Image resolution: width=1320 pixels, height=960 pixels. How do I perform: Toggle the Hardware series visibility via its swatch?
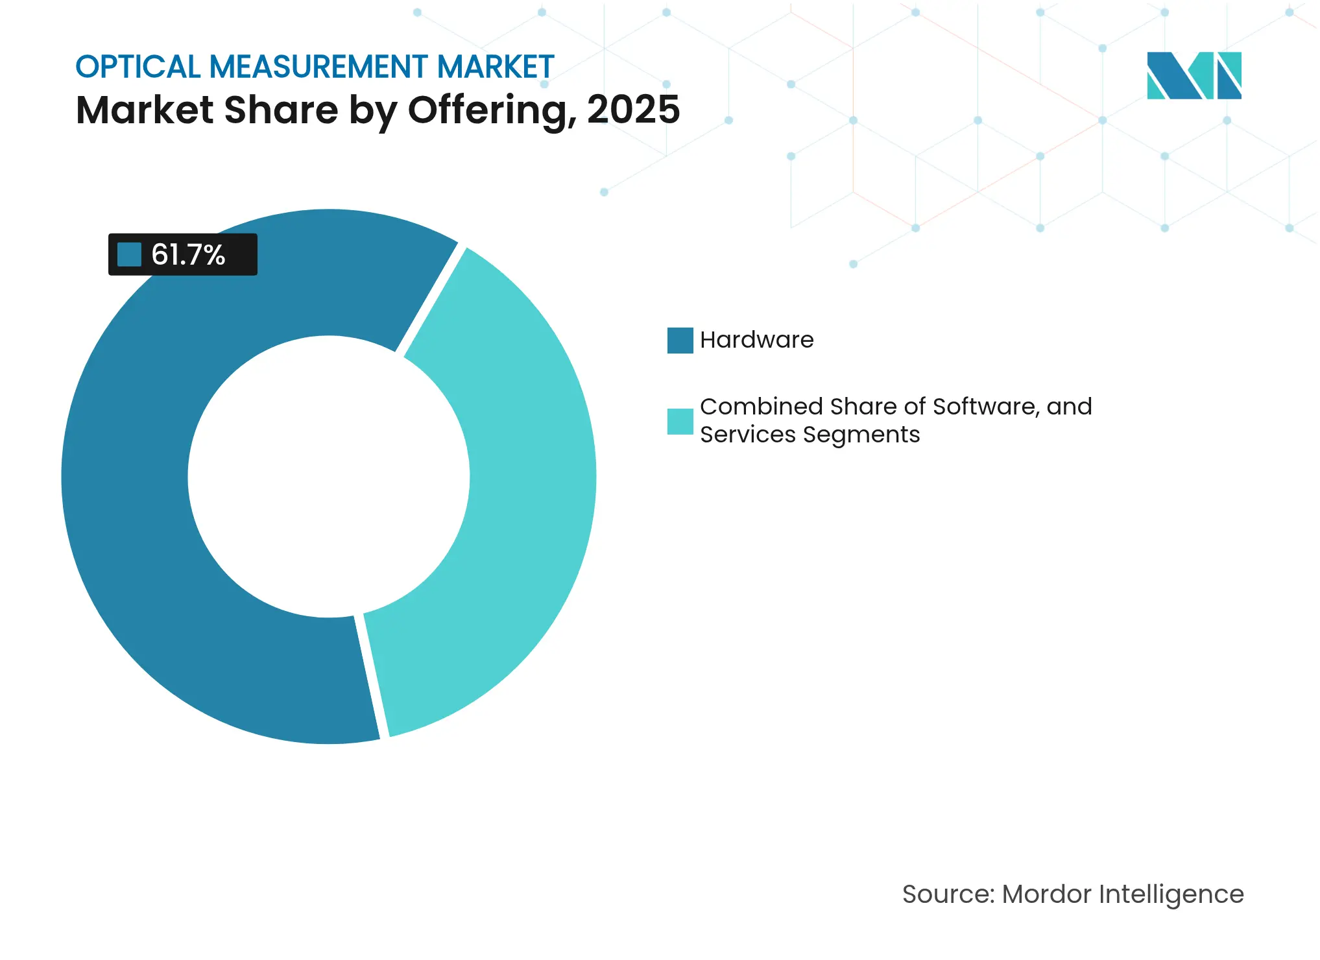pos(680,340)
